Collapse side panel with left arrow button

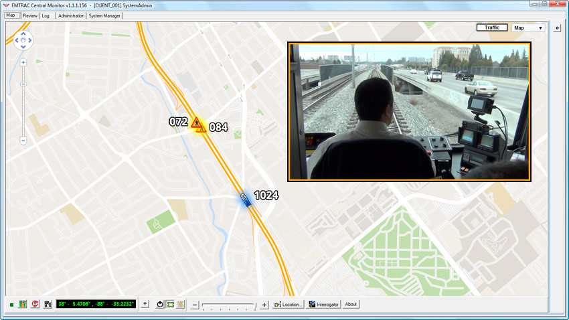click(x=557, y=28)
